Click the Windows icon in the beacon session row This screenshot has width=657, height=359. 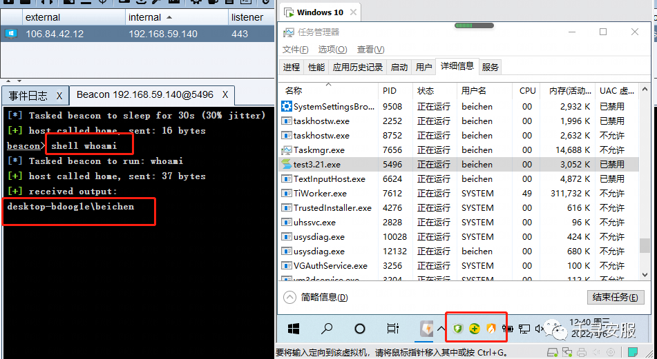(x=11, y=34)
